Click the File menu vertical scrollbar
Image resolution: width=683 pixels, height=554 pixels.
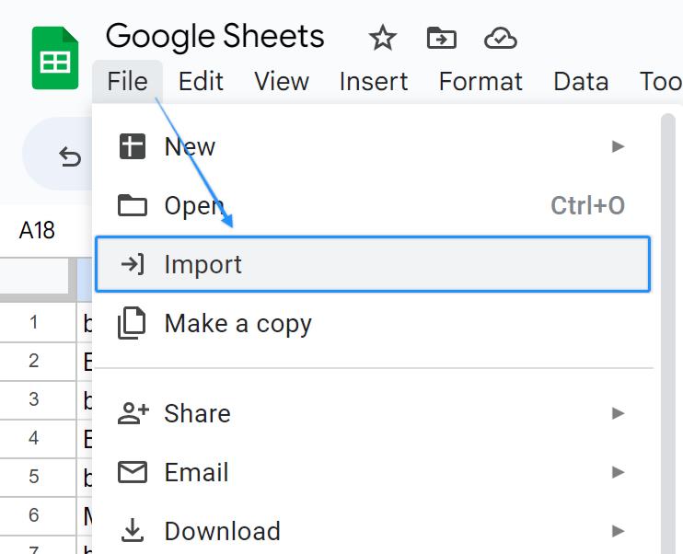click(x=667, y=333)
